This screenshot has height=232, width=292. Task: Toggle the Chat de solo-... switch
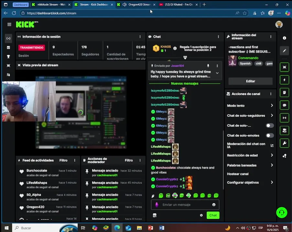(x=270, y=126)
